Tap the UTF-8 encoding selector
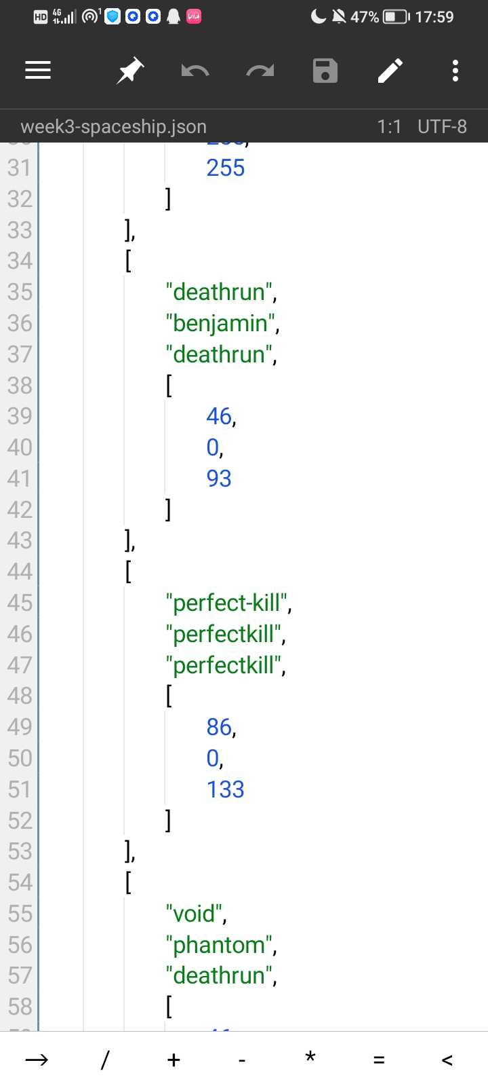 point(442,127)
